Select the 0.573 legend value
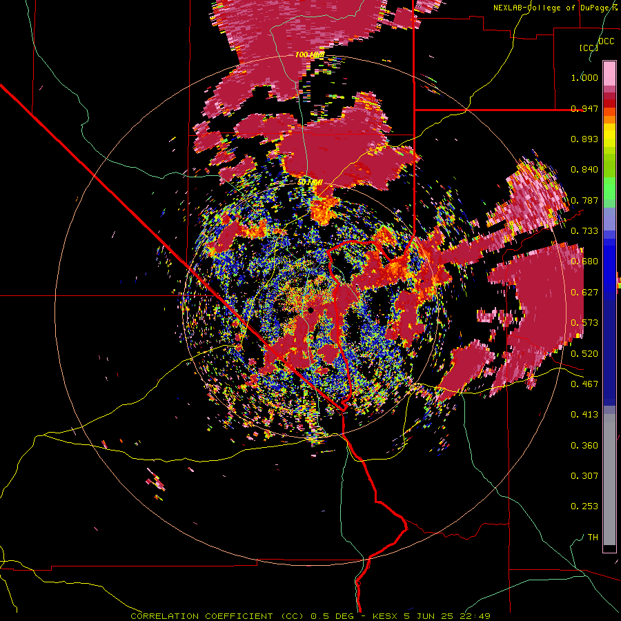Viewport: 621px width, 621px height. click(584, 323)
